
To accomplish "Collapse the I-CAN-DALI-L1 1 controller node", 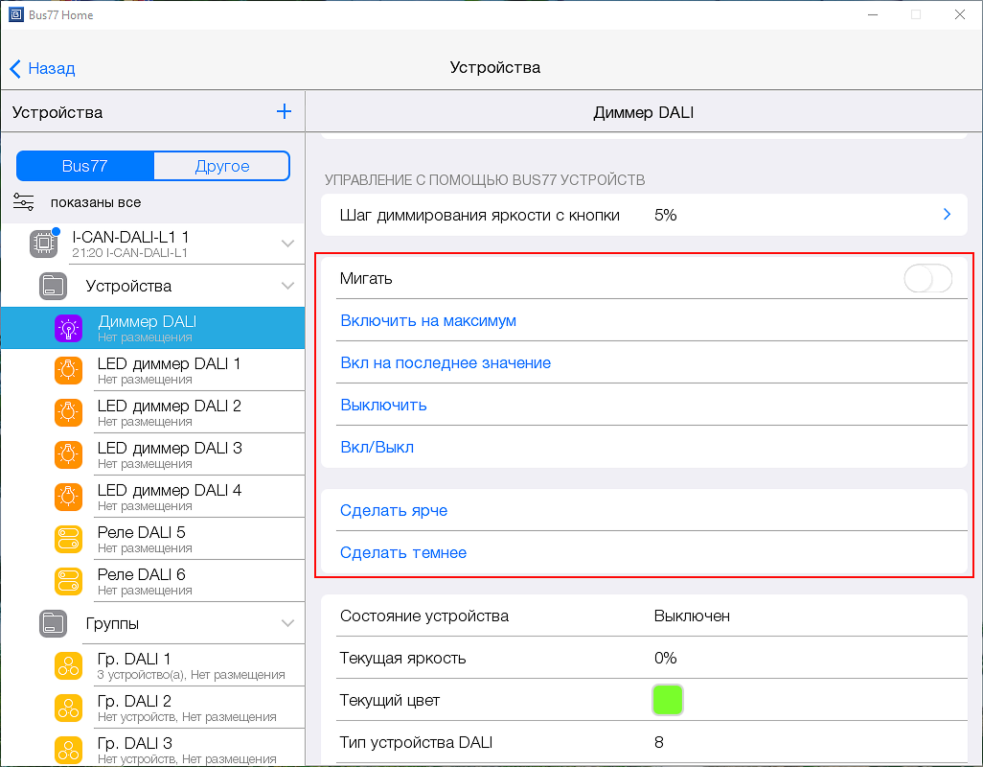I will pyautogui.click(x=287, y=244).
